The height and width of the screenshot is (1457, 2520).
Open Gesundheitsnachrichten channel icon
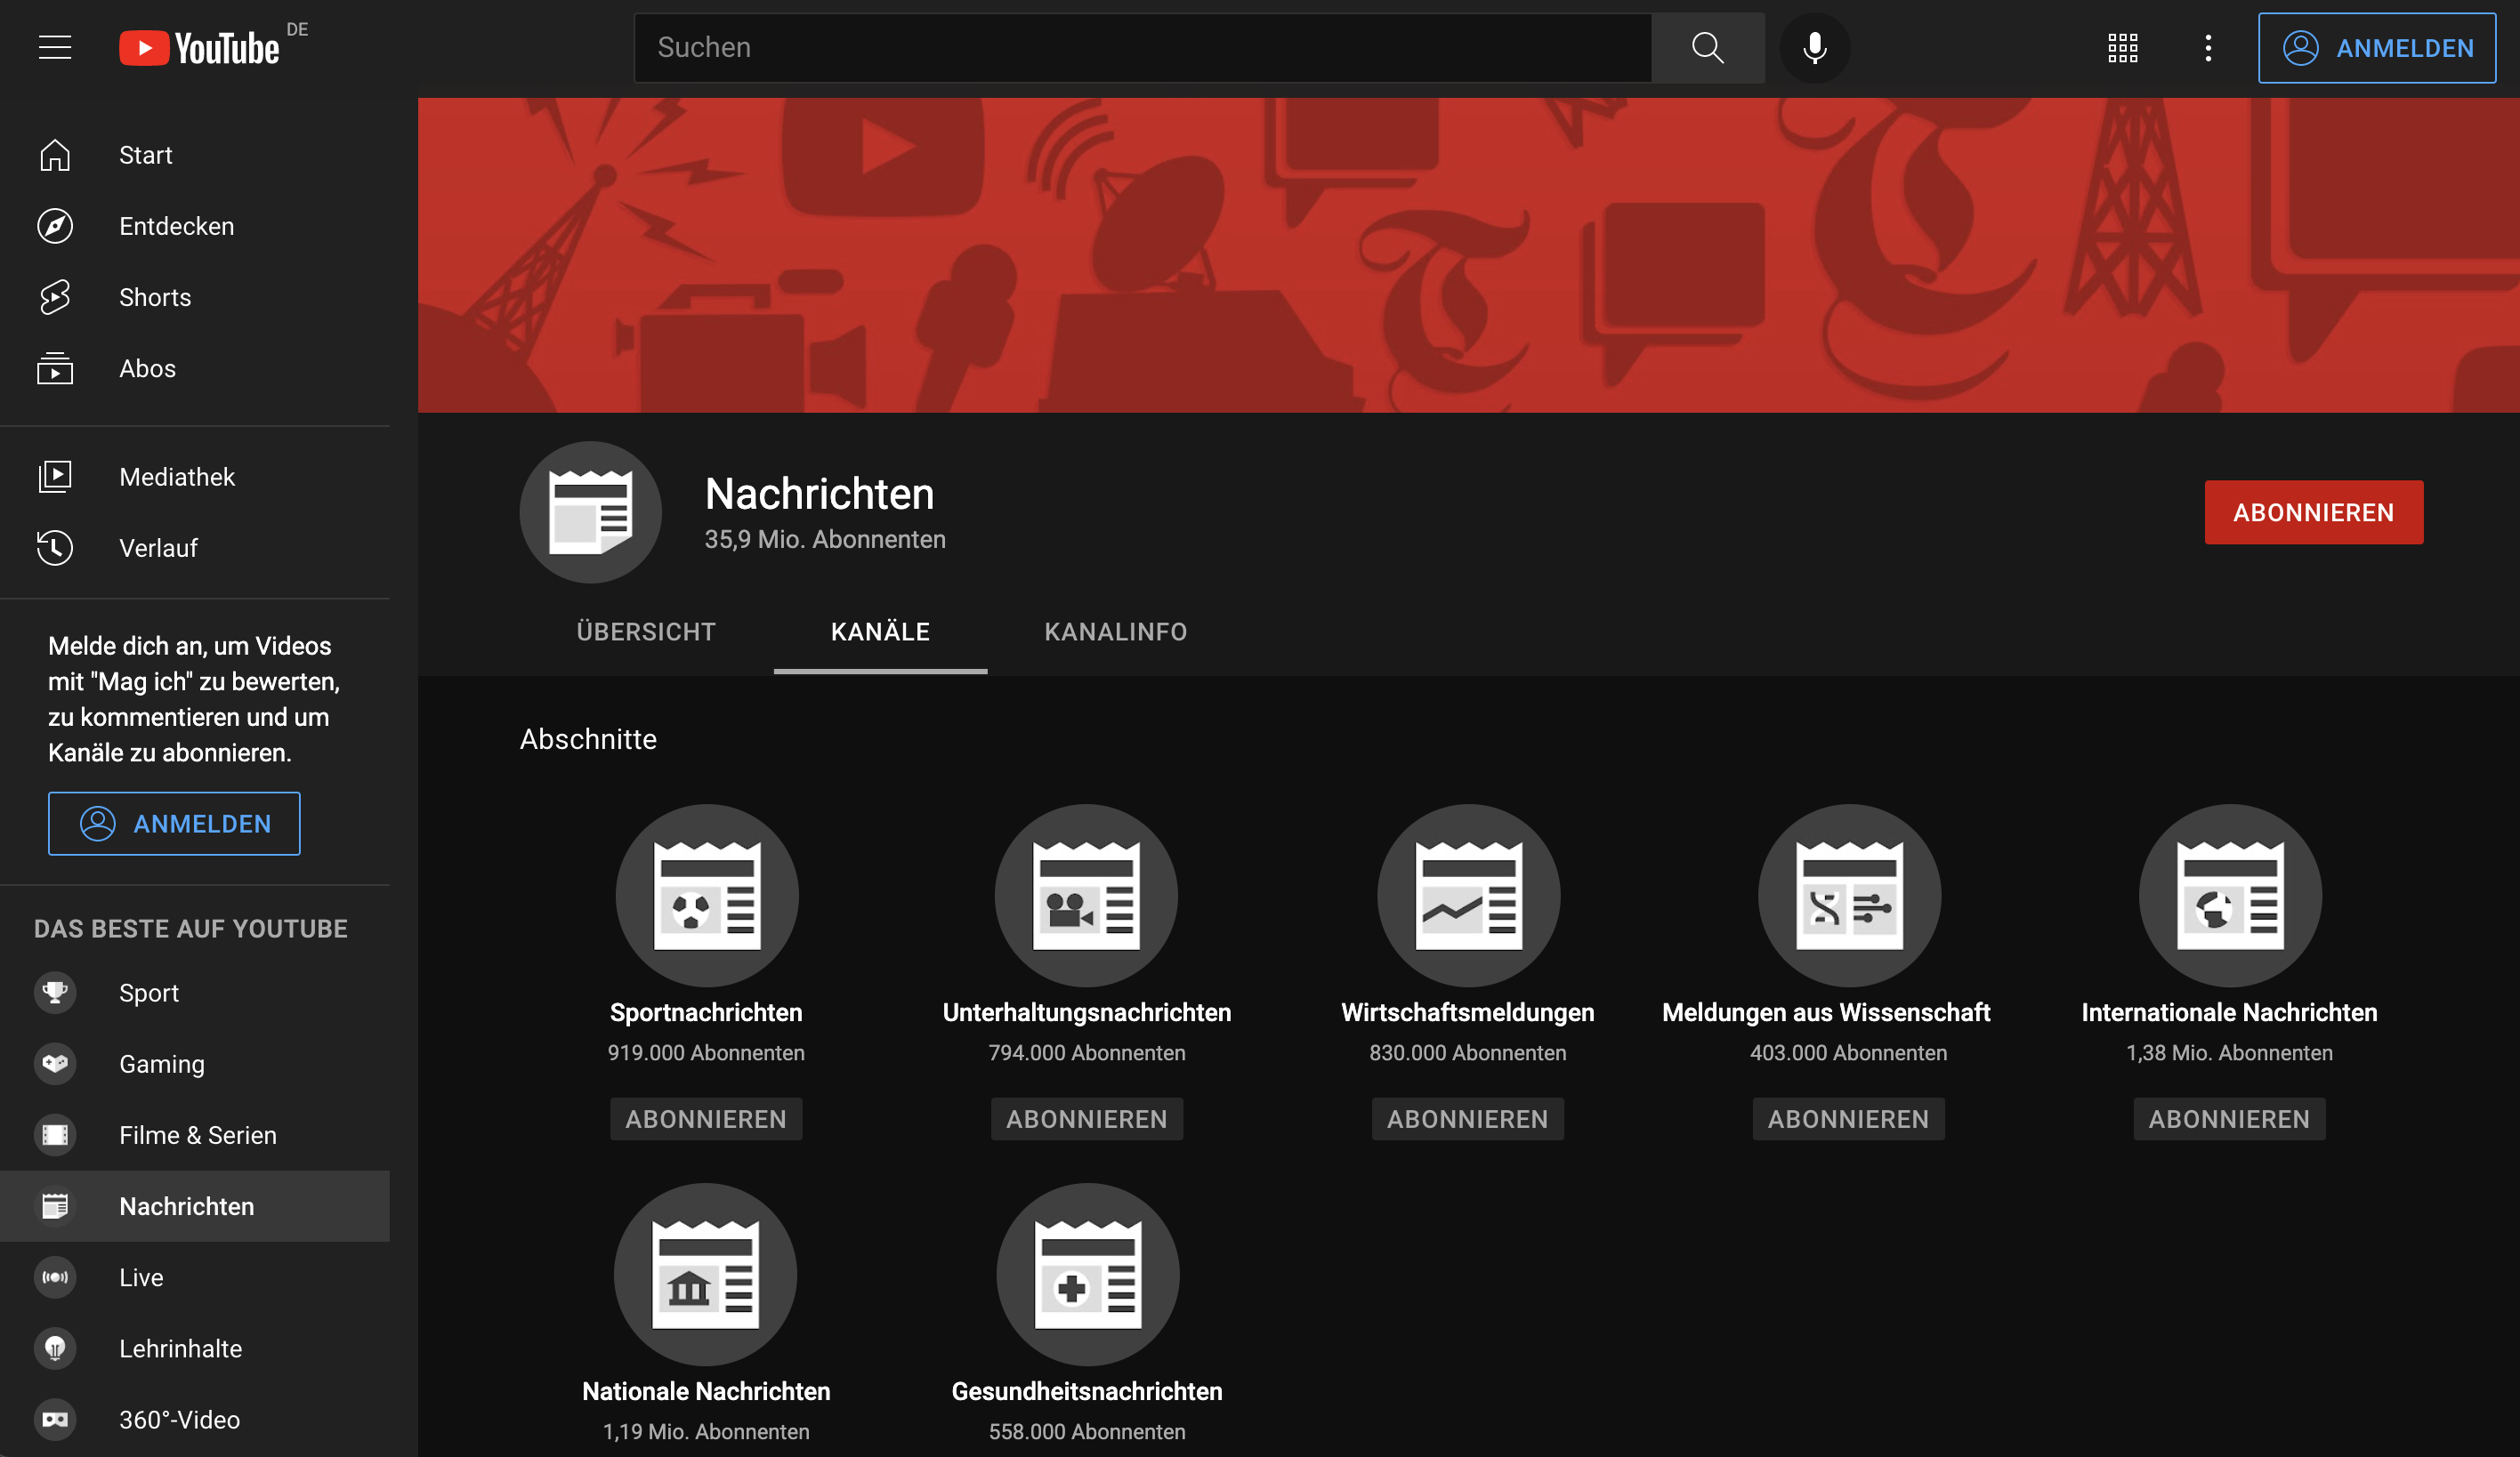[x=1087, y=1274]
